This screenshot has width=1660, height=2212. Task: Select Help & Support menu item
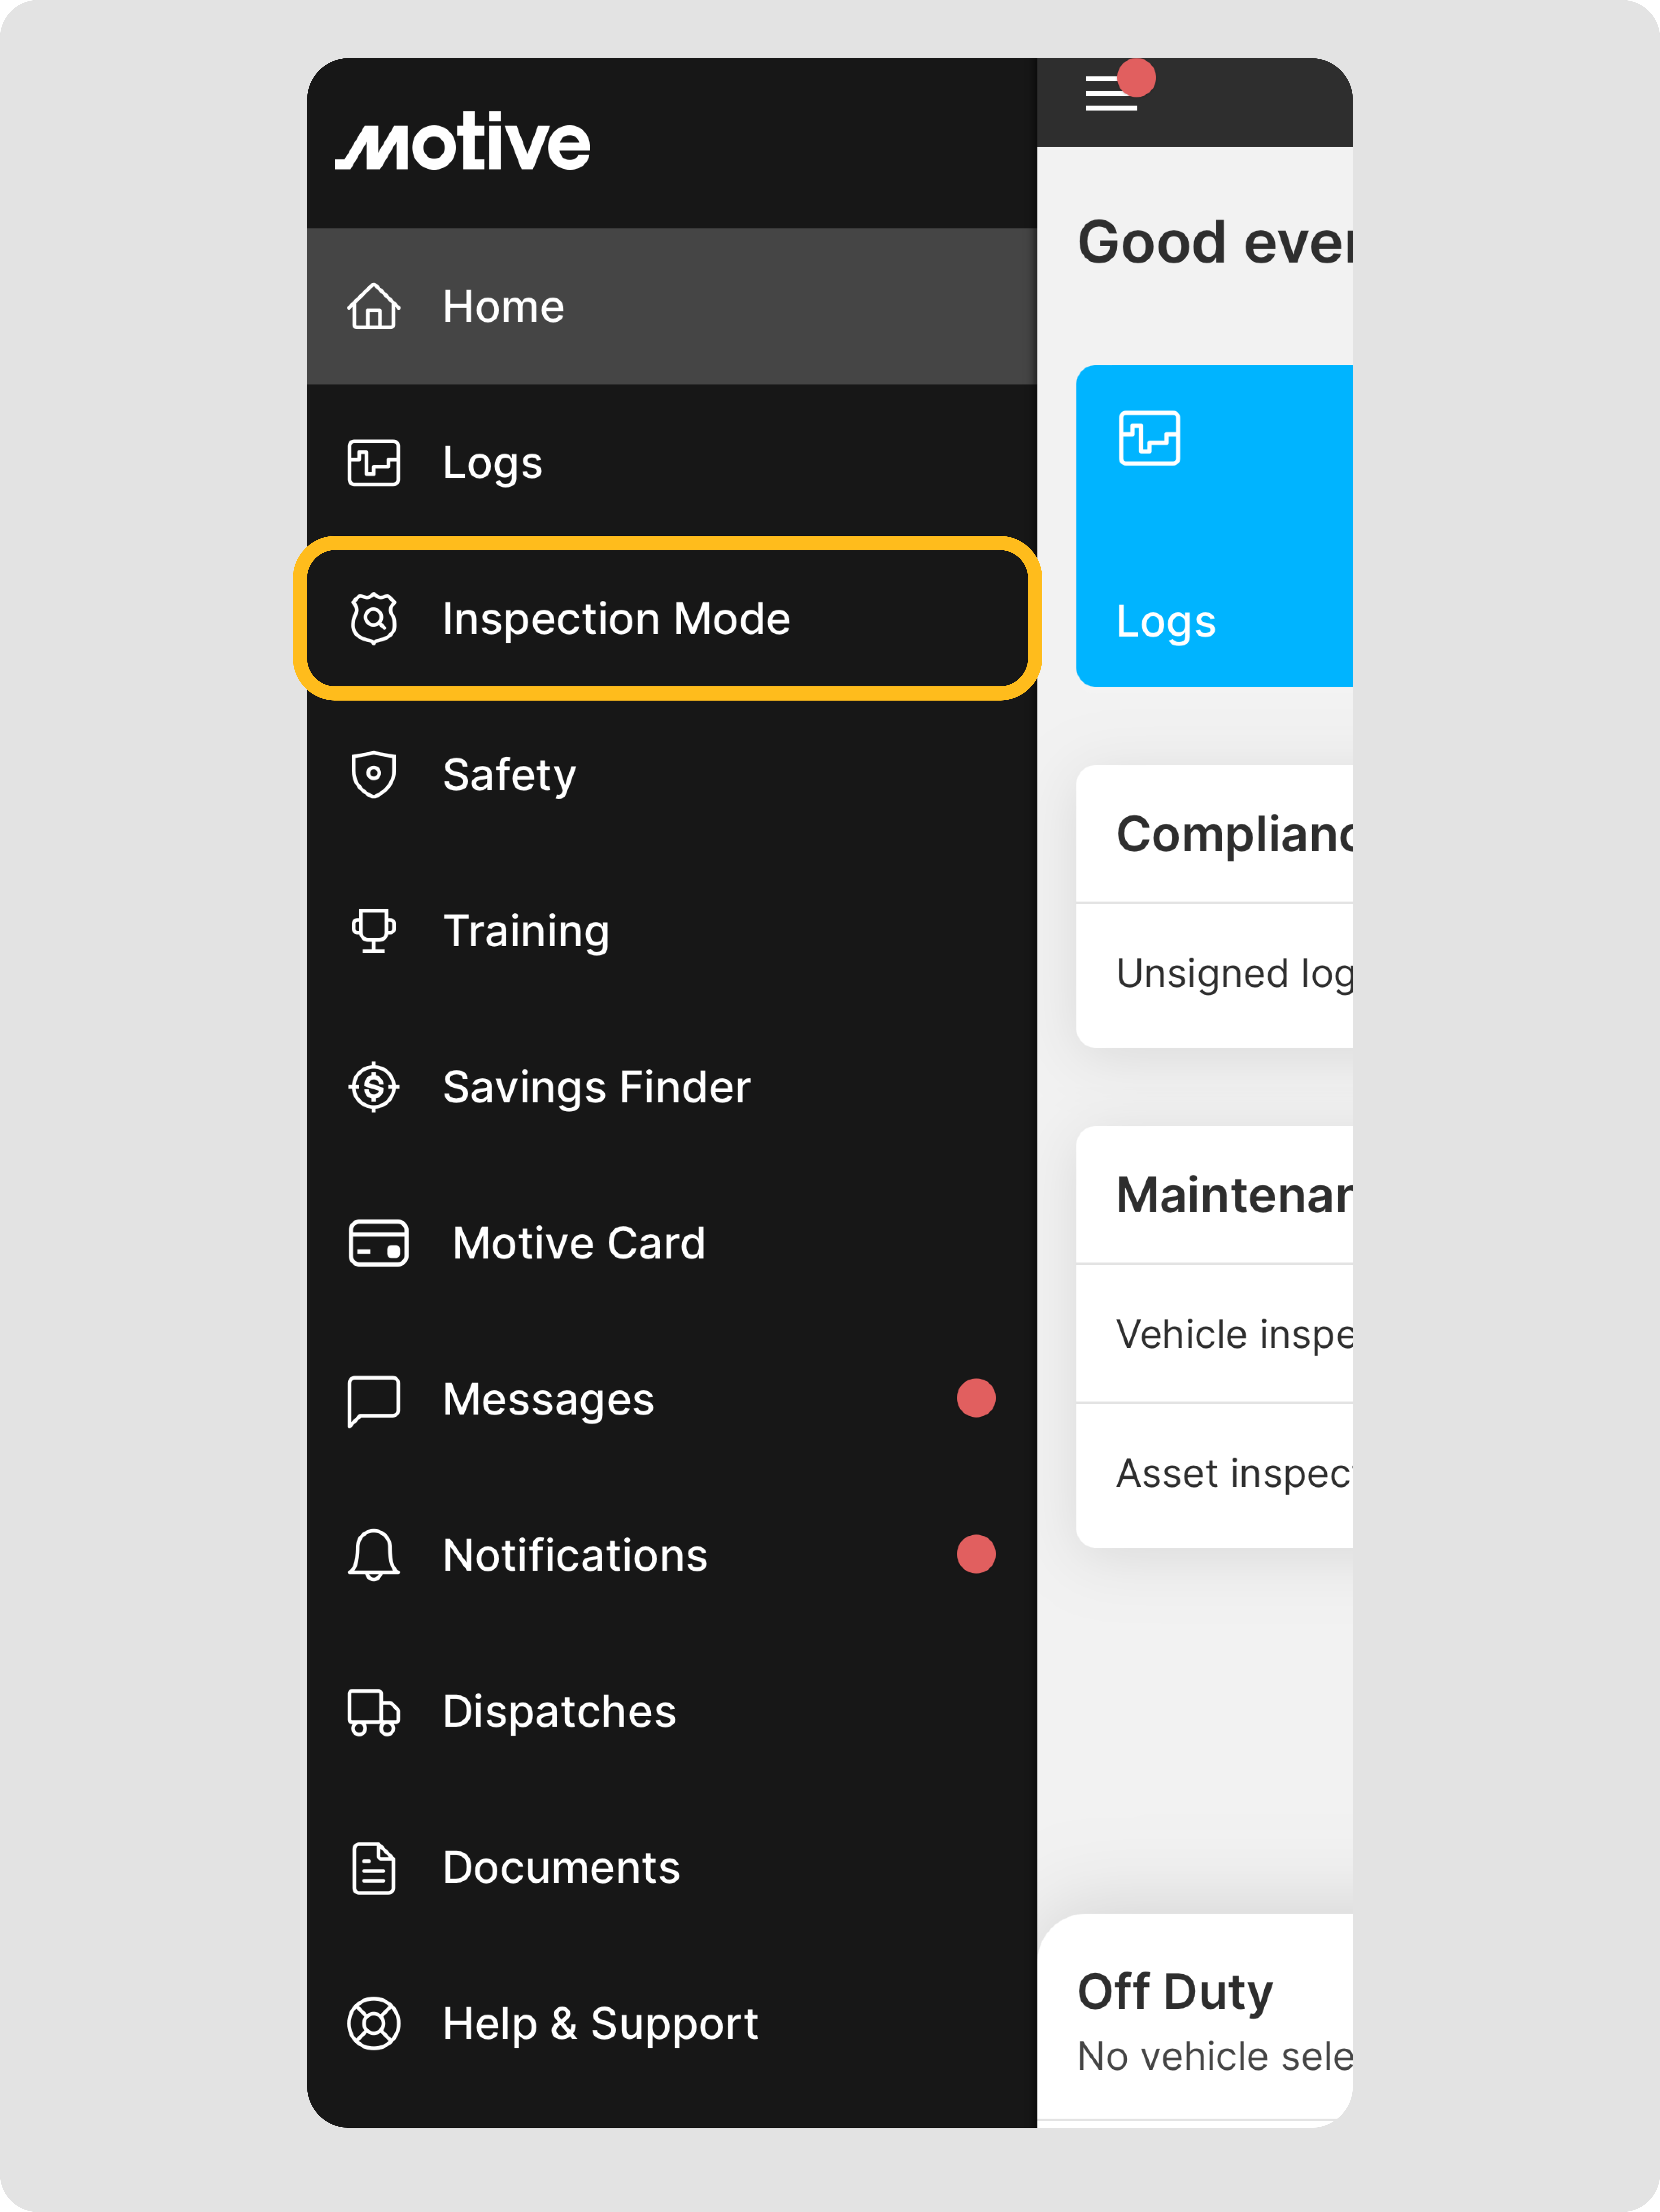coord(600,2023)
